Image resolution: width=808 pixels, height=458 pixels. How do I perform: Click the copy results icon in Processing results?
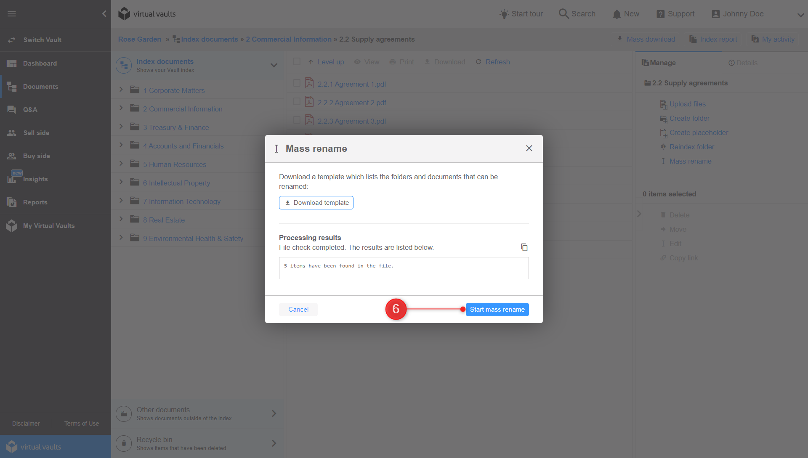tap(524, 247)
